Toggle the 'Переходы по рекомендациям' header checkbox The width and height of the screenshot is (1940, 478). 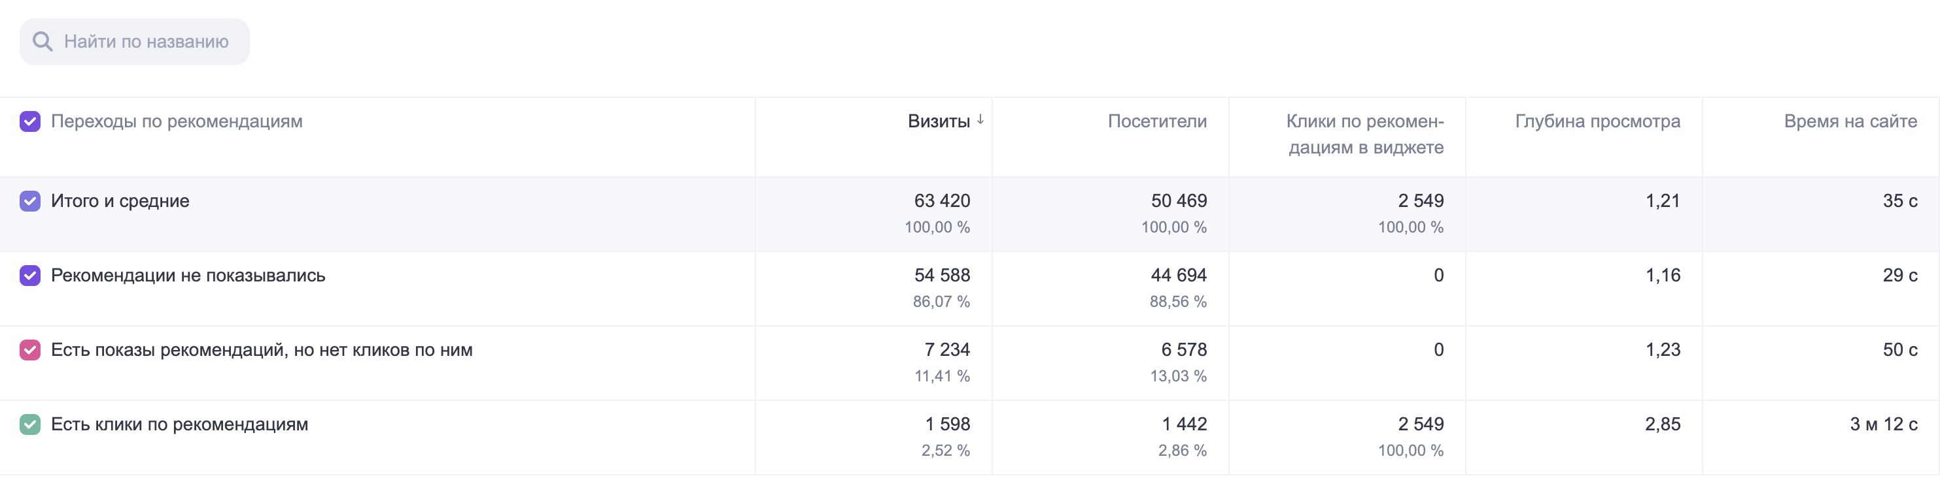(x=30, y=121)
